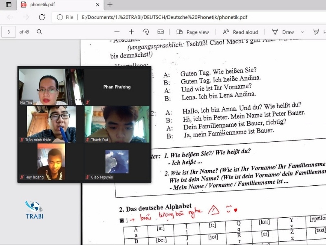Image resolution: width=326 pixels, height=245 pixels.
Task: Select Ha Thu's video tile
Action: point(52,87)
